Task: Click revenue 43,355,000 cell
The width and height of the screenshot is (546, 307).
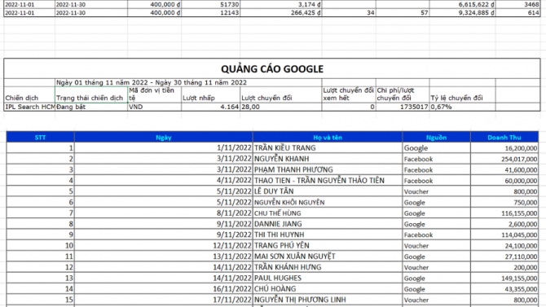Action: coord(504,289)
